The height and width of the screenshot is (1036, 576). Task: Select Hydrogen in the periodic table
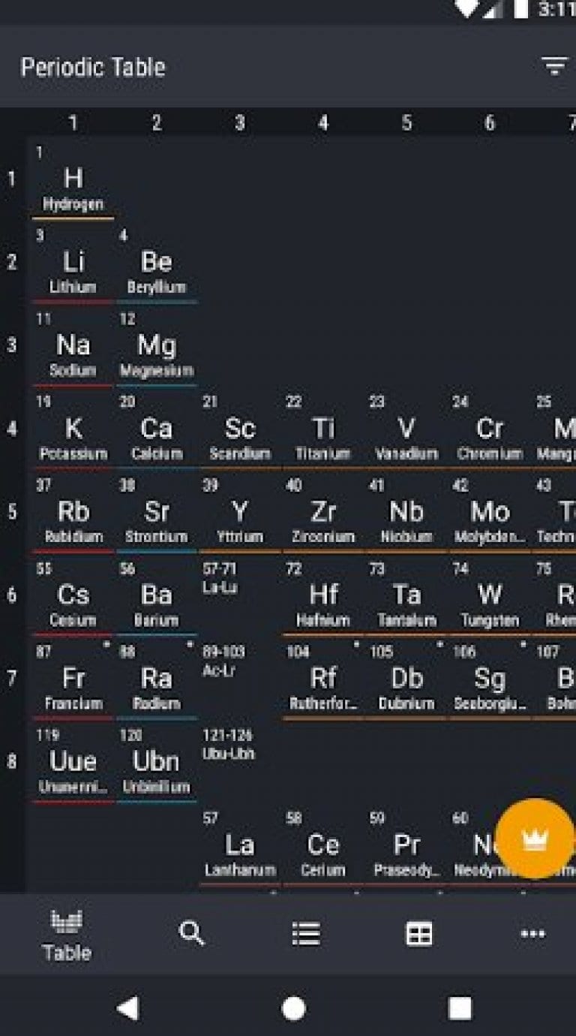point(73,180)
